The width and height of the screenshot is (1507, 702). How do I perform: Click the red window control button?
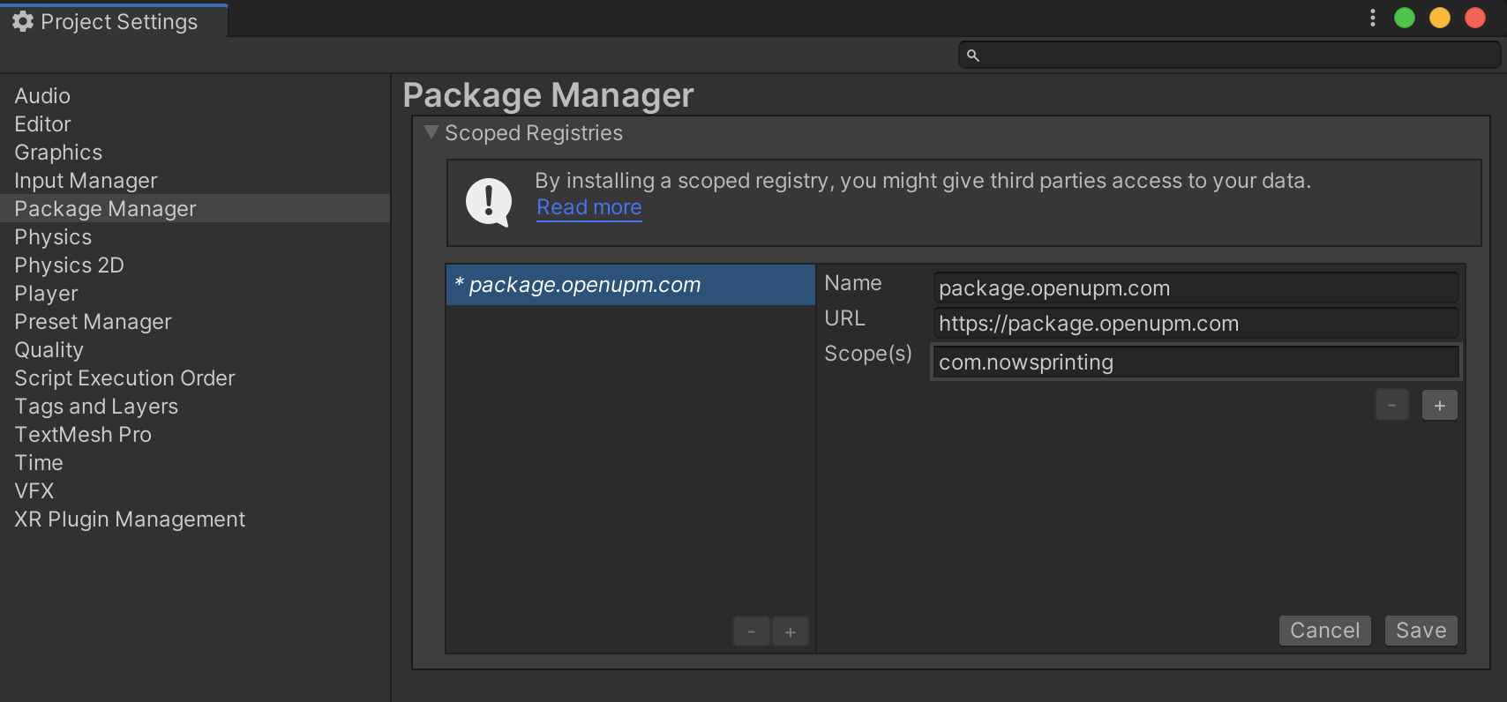pos(1475,18)
